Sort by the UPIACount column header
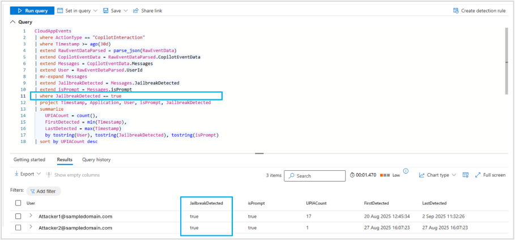 316,203
